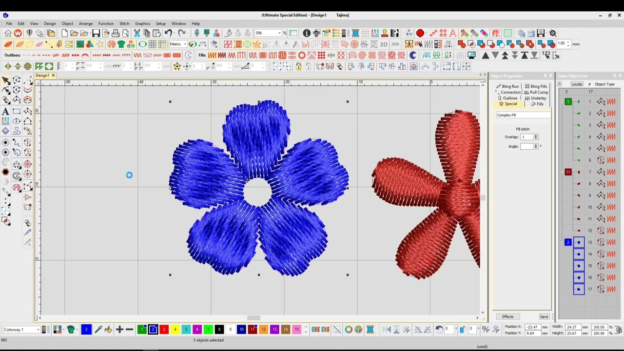Click the Save floppy disk icon

pos(96,33)
